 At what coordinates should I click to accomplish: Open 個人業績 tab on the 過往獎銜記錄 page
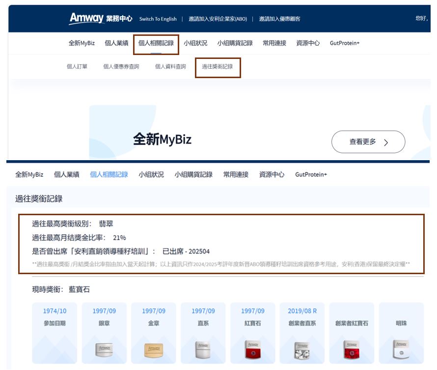point(67,174)
